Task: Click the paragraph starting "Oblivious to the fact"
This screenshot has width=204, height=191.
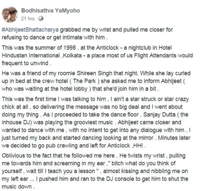Action: point(95,171)
